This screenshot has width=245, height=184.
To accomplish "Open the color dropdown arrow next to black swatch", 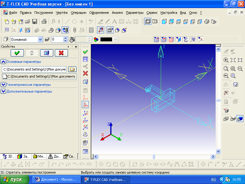I will (x=116, y=40).
